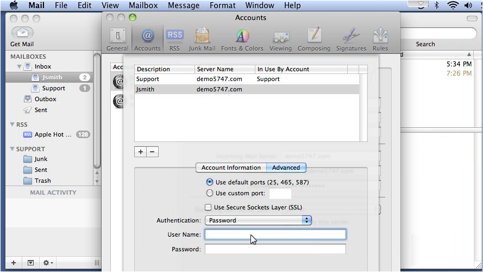Screen dimensions: 483x272
Task: Select the 5:34 PM message row
Action: click(437, 64)
